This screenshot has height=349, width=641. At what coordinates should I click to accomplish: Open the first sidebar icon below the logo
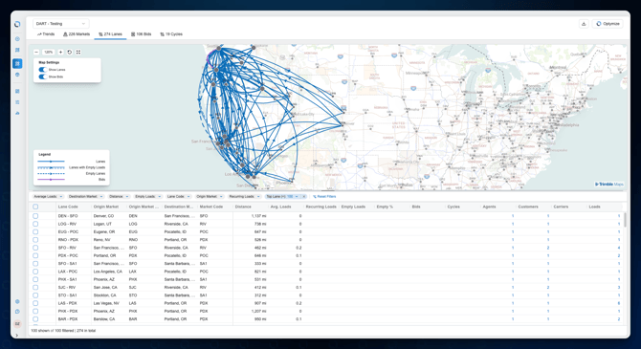[17, 39]
